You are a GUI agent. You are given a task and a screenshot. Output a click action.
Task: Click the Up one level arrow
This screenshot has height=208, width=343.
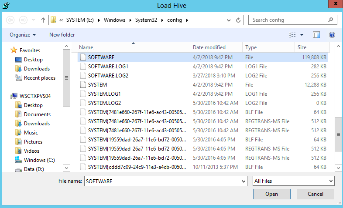pos(43,20)
